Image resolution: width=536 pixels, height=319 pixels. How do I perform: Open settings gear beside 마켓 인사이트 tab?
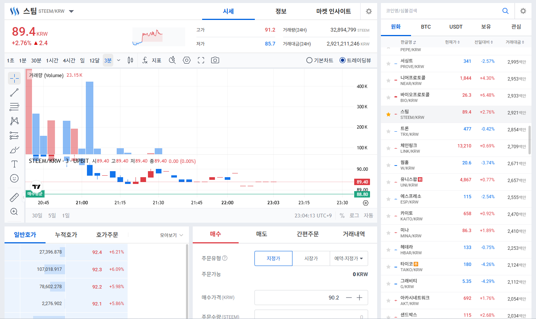[x=369, y=11]
